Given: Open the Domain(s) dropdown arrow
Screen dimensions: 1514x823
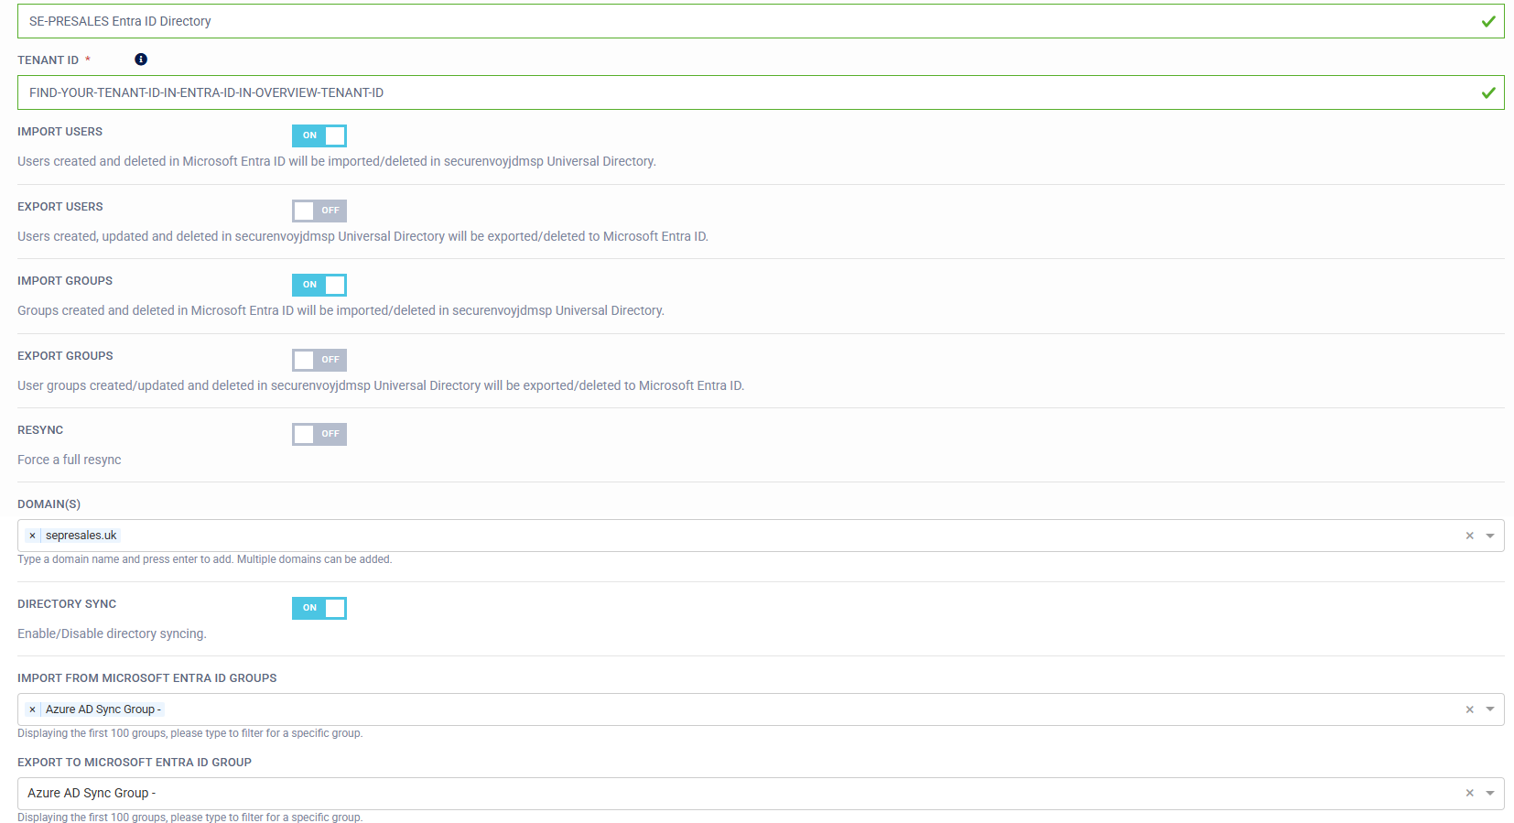Looking at the screenshot, I should click(x=1490, y=536).
